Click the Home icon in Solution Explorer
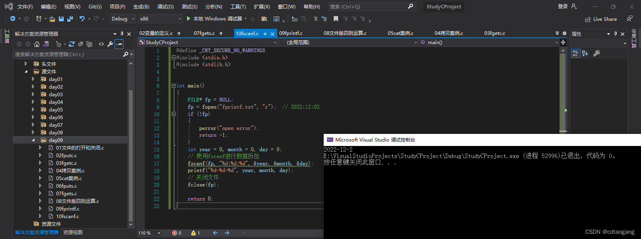Image resolution: width=641 pixels, height=239 pixels. (37, 44)
